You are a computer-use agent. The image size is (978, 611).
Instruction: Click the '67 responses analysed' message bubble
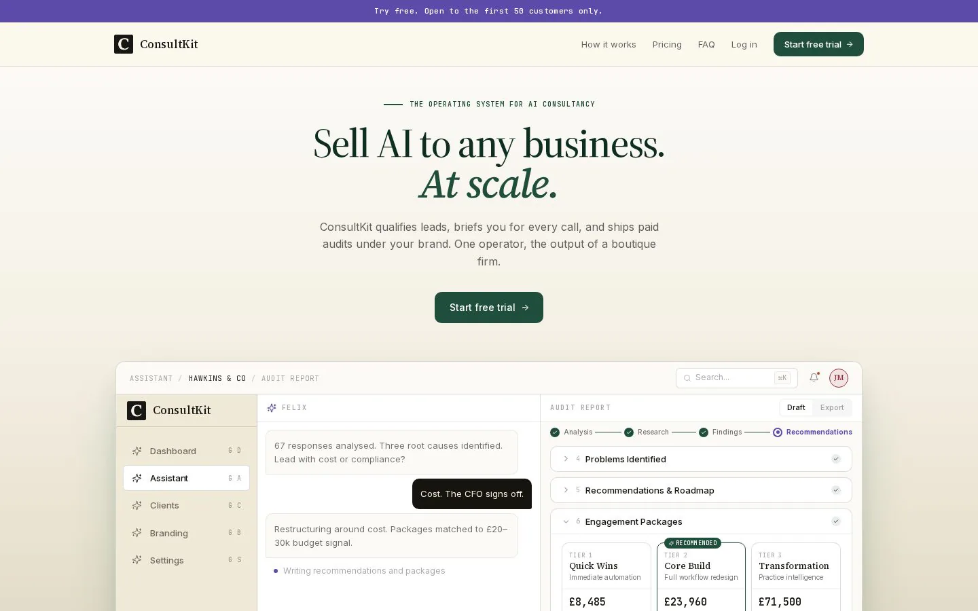coord(392,452)
